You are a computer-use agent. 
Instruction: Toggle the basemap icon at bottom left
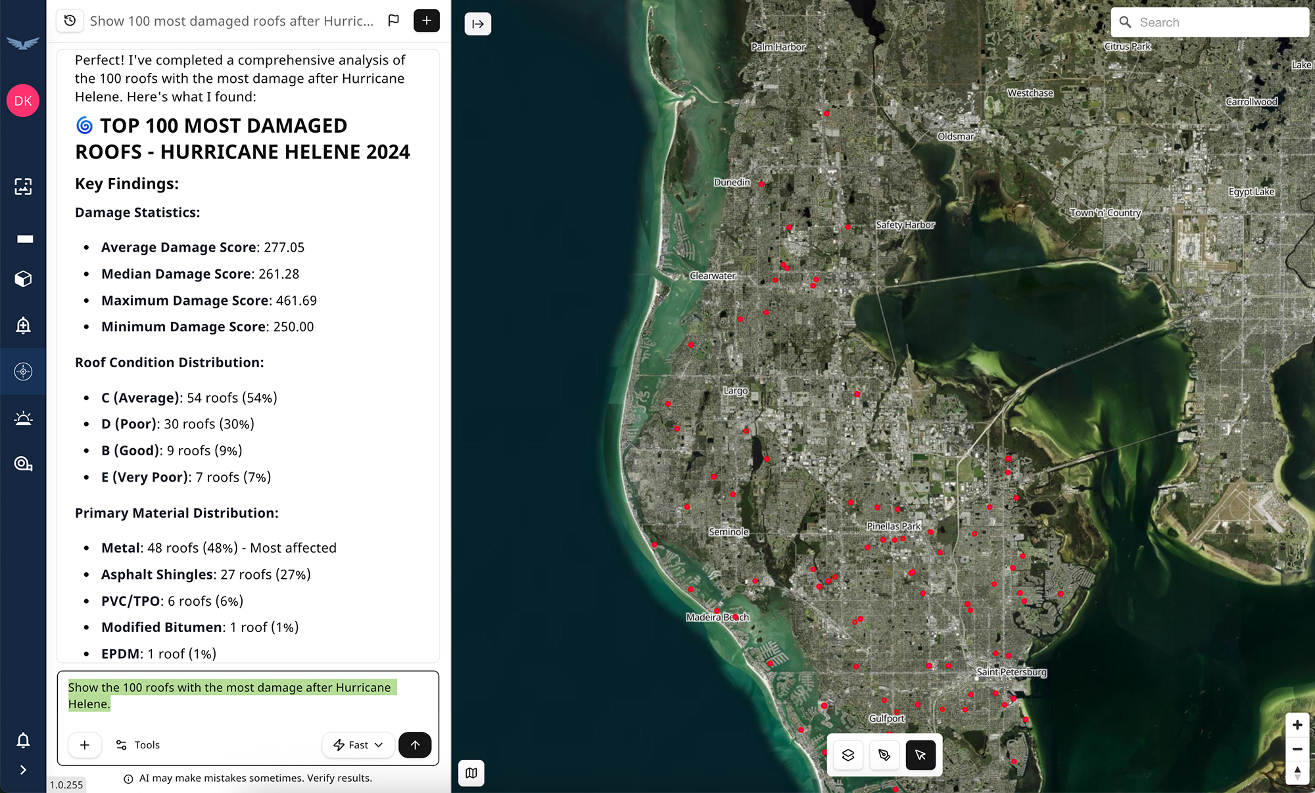[471, 773]
